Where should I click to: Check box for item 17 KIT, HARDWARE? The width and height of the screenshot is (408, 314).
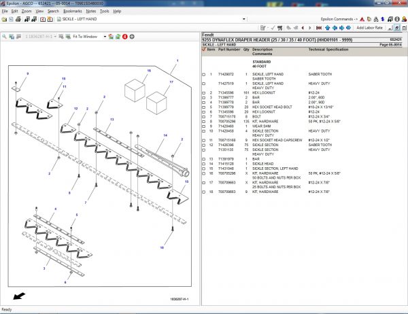(x=204, y=183)
